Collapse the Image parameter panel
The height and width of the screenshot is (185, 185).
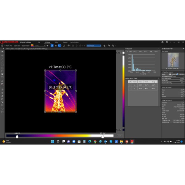point(184,100)
